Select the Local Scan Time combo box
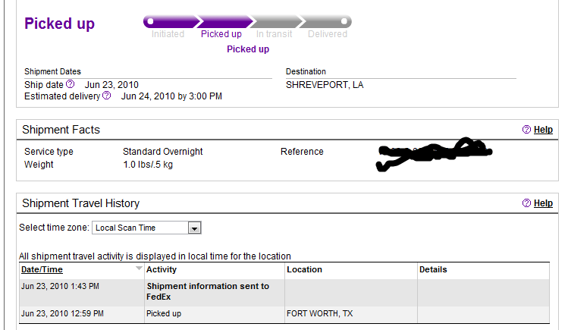Image resolution: width=568 pixels, height=330 pixels. [146, 228]
